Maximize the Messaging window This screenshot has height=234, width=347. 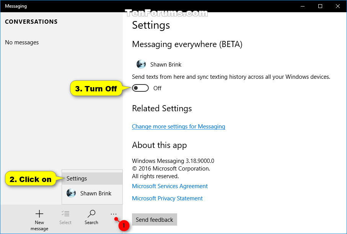(320, 6)
